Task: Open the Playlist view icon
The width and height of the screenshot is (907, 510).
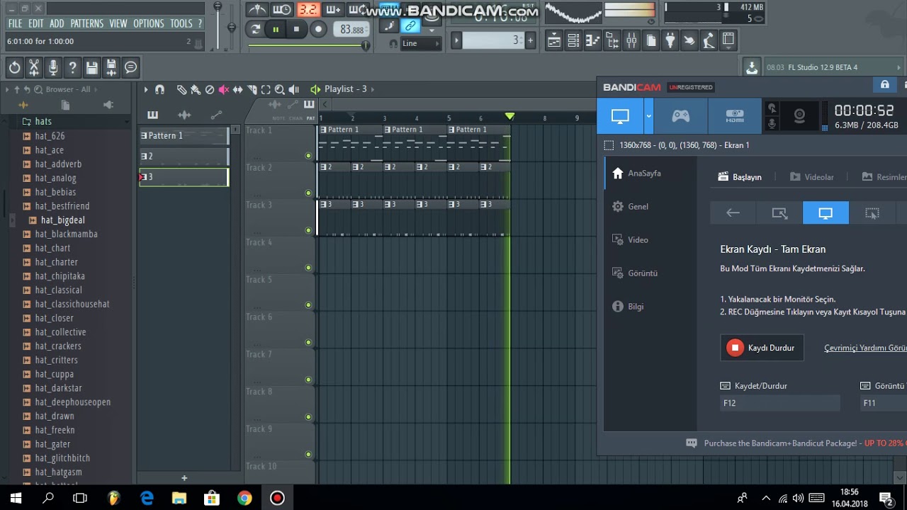Action: (554, 40)
